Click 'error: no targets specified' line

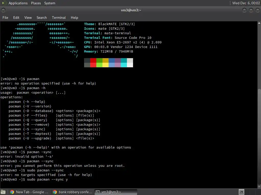(46, 175)
